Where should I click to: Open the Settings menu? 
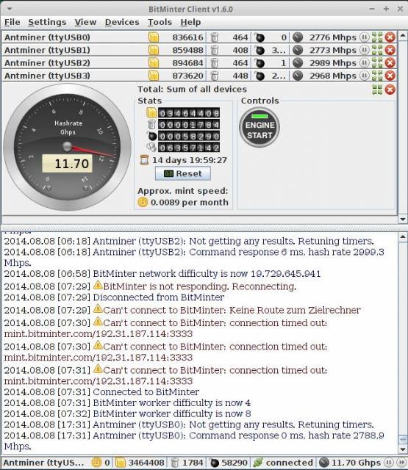(47, 22)
